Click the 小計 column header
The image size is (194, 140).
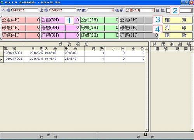click(x=115, y=49)
